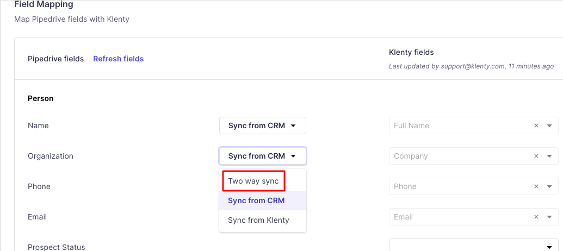Clear the Email field selection

pyautogui.click(x=536, y=217)
